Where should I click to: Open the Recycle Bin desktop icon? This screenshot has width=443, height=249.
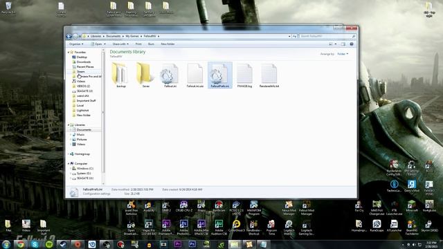[x=8, y=8]
